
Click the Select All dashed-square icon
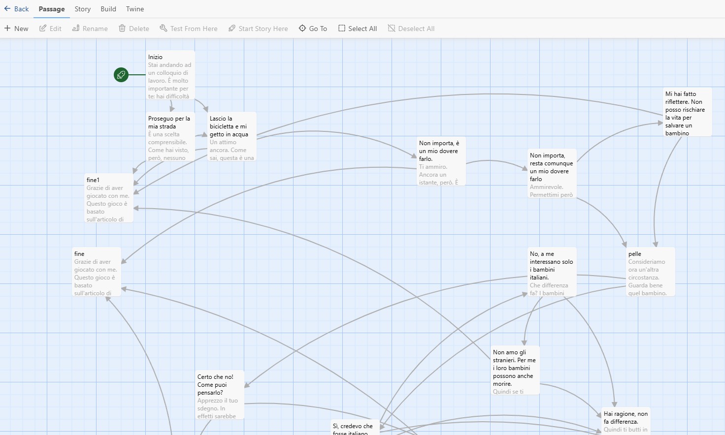[x=342, y=29]
